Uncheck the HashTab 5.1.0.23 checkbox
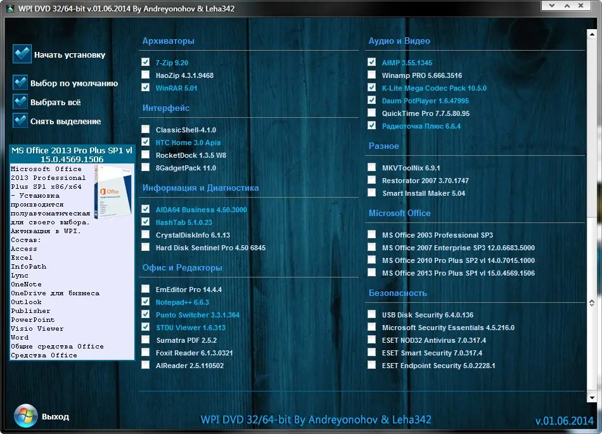This screenshot has height=434, width=602. point(146,221)
